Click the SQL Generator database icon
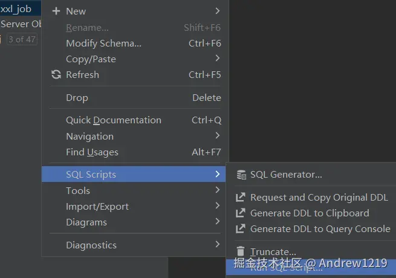The image size is (396, 278). point(241,175)
